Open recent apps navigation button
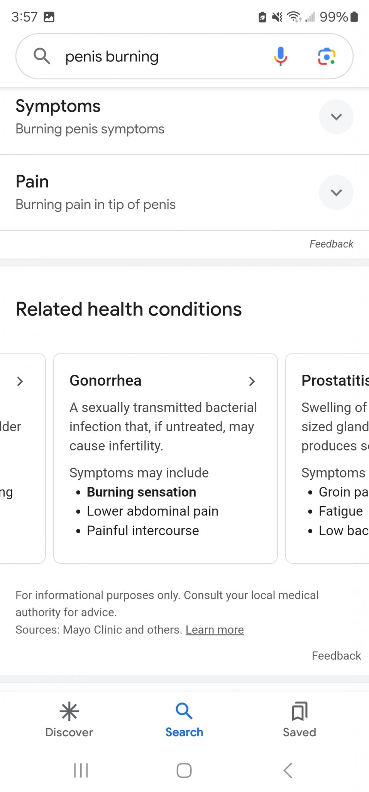Screen dimensions: 369x792 81,770
